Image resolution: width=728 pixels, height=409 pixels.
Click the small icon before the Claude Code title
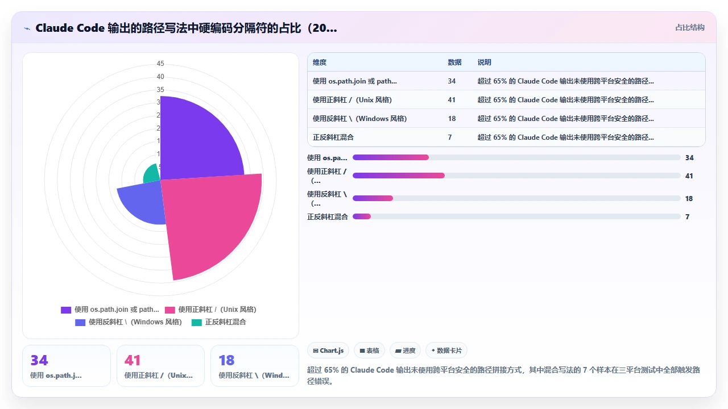(x=27, y=28)
